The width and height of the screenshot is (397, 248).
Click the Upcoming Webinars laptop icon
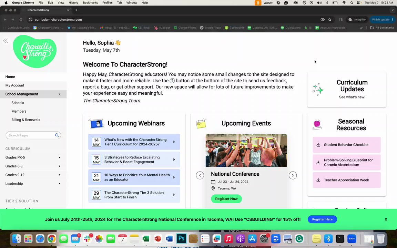(x=96, y=123)
